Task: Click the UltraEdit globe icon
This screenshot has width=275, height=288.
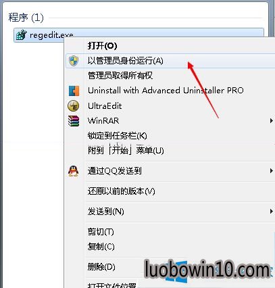Action: coord(74,106)
